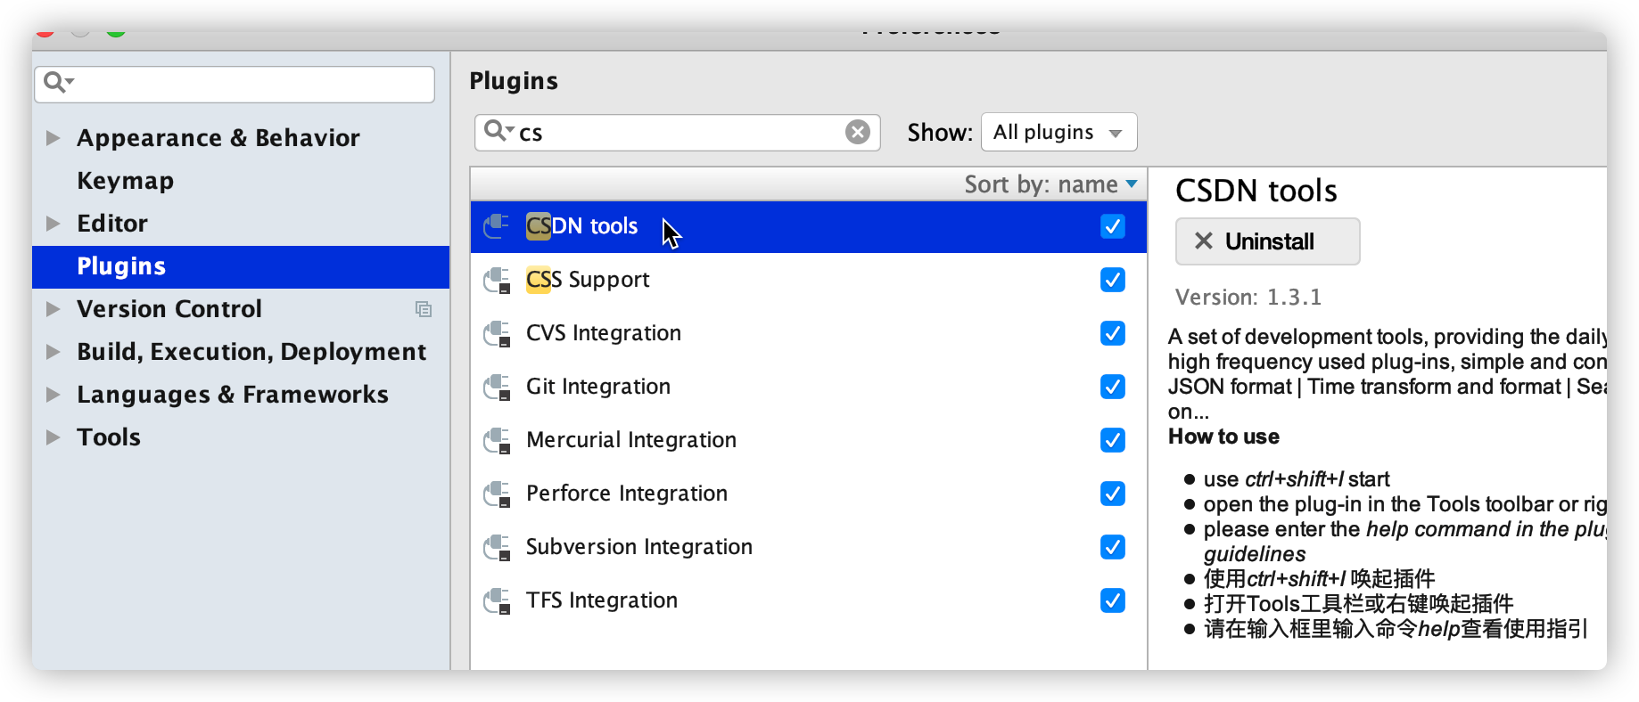The width and height of the screenshot is (1639, 702).
Task: Click the settings search magnifier icon
Action: 58,83
